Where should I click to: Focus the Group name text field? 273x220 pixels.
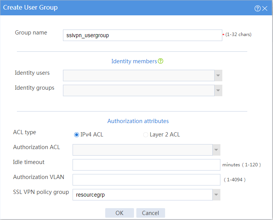point(142,35)
